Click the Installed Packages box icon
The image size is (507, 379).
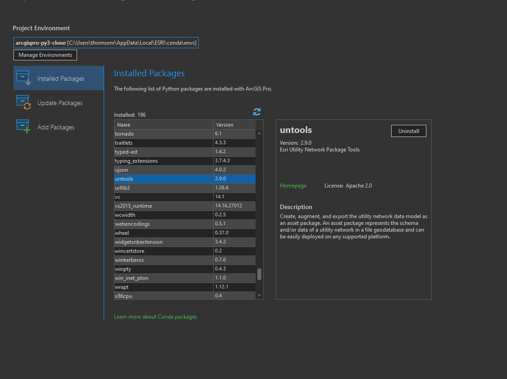pos(23,78)
